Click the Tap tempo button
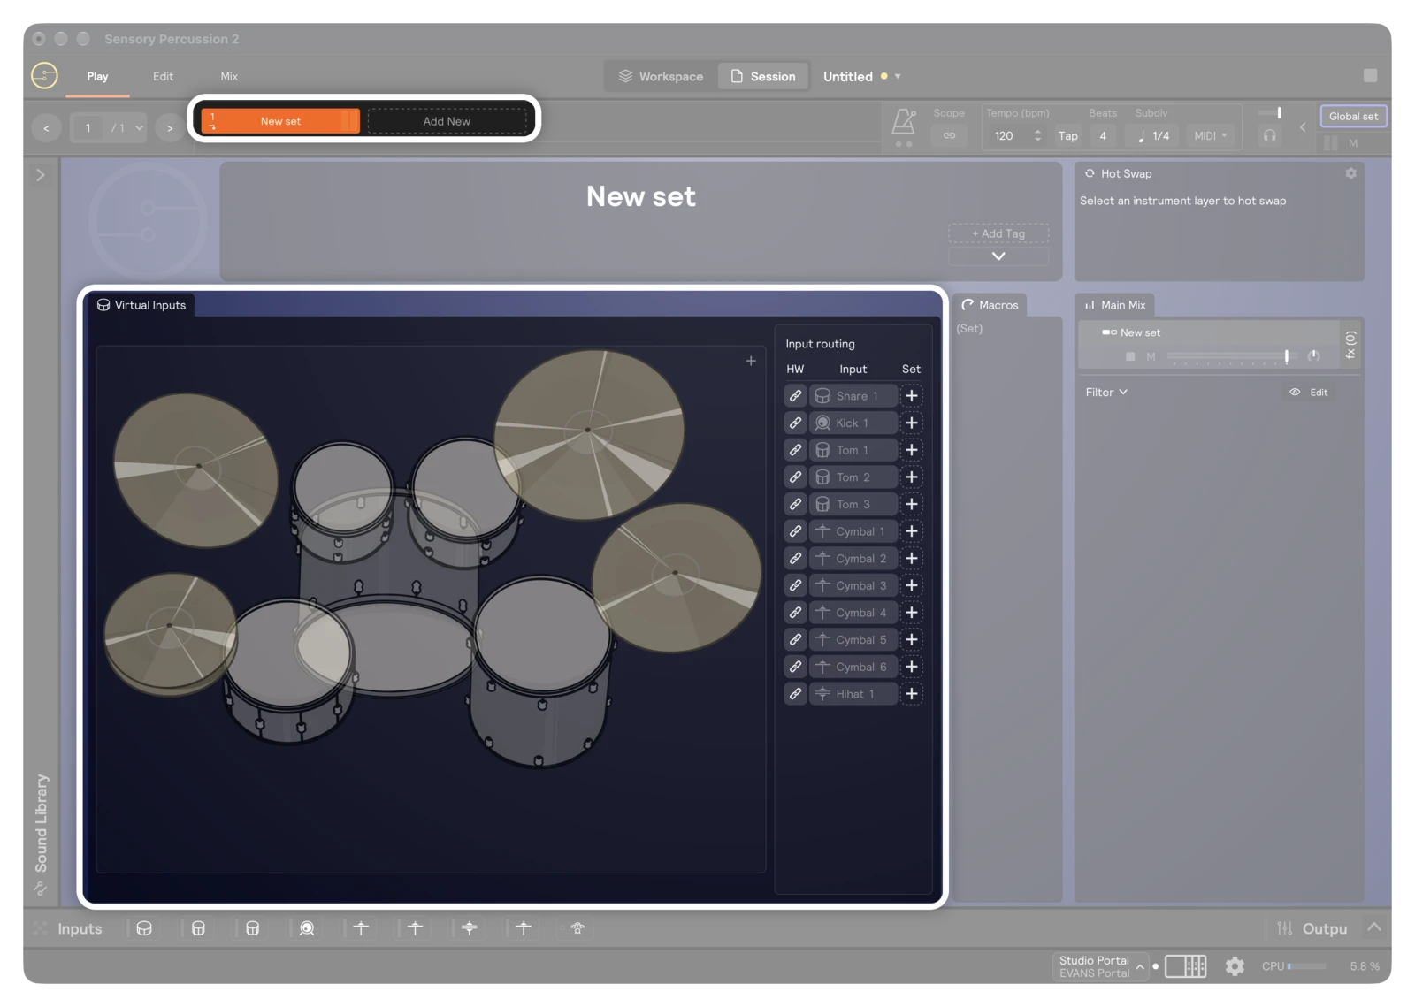This screenshot has height=1007, width=1415. point(1068,135)
